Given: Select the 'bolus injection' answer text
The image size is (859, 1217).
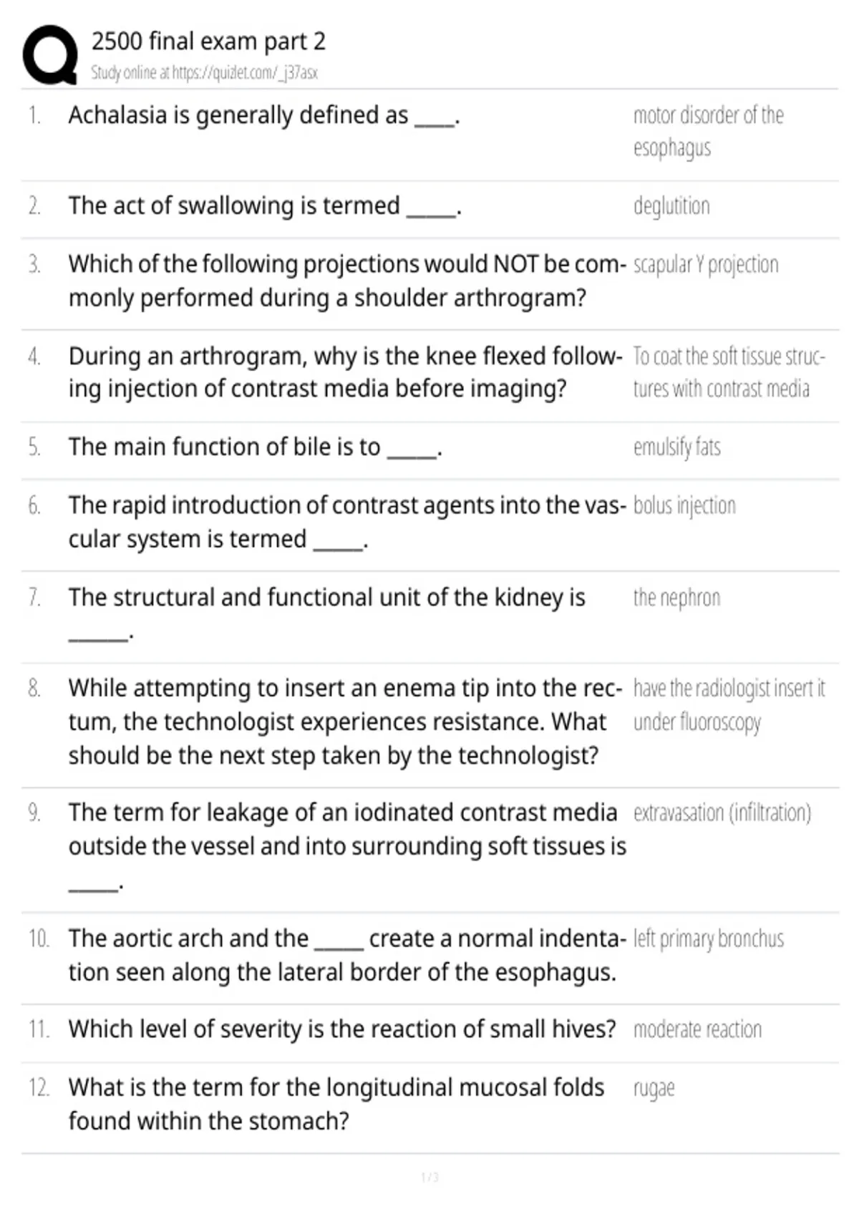Looking at the screenshot, I should click(x=684, y=505).
